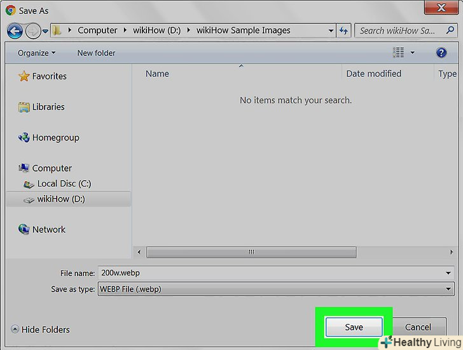Click the horizontal scrollbar thumb
Viewport: 463px width, 350px height.
[251, 252]
